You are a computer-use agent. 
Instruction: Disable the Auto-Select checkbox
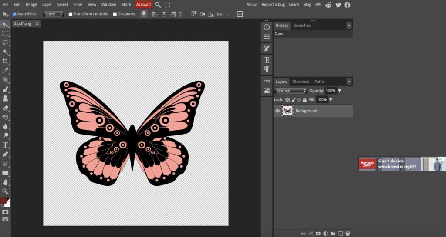[x=14, y=14]
